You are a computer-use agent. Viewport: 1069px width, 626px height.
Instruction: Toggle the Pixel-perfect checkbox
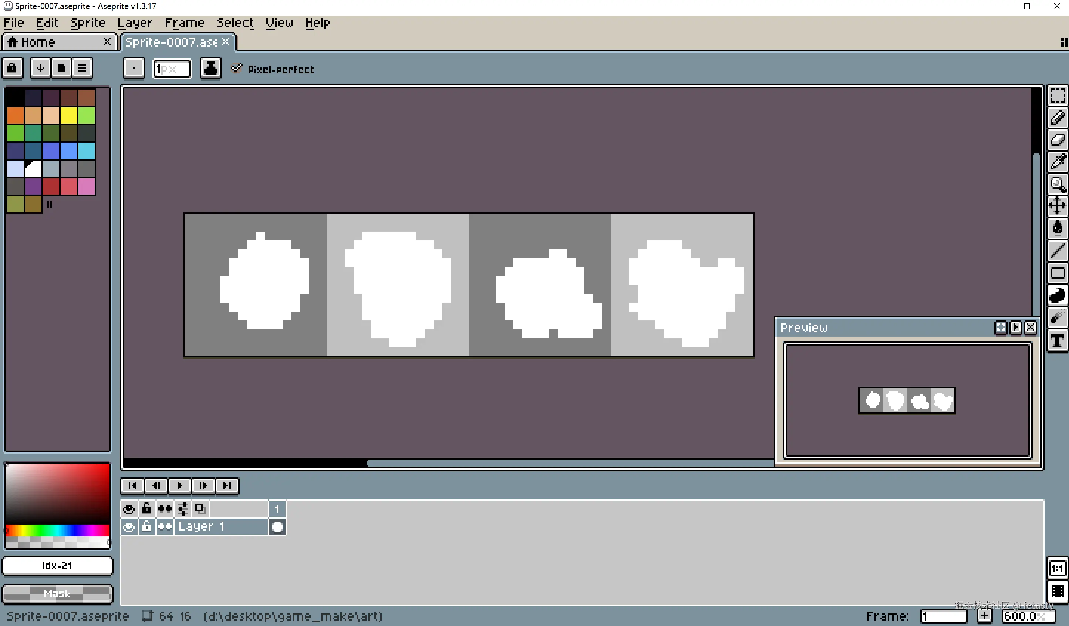coord(236,68)
